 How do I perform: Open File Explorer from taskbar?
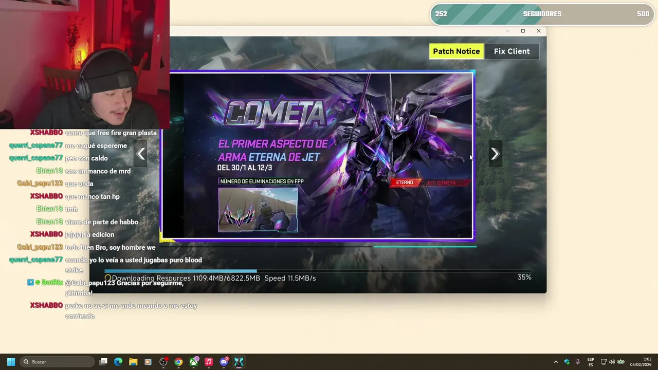coord(133,362)
